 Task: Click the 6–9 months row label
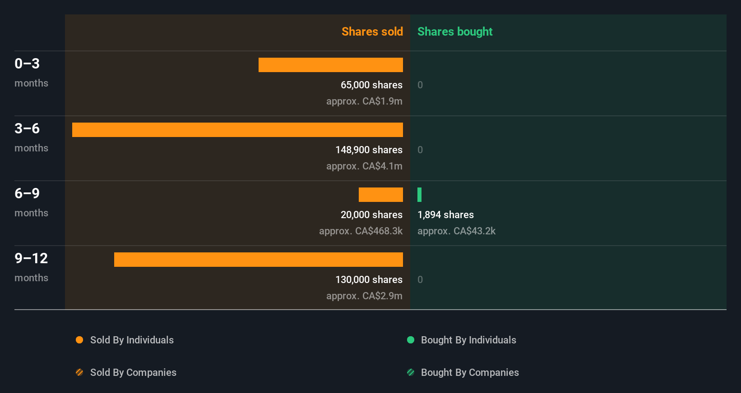[31, 202]
